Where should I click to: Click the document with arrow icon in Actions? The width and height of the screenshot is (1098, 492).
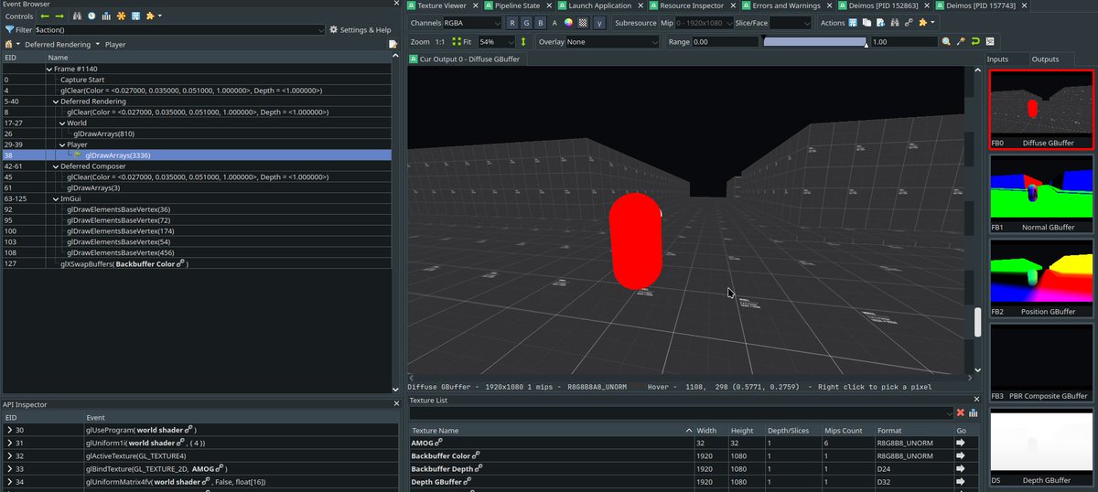(x=881, y=22)
